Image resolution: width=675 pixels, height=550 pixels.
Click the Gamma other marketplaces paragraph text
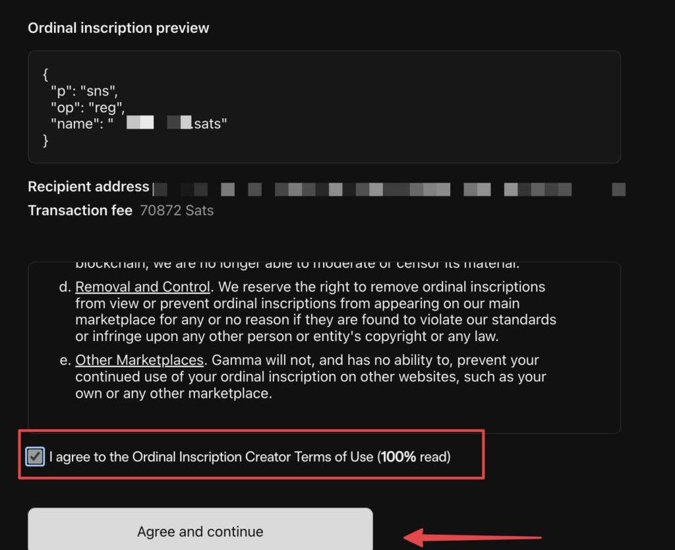310,377
